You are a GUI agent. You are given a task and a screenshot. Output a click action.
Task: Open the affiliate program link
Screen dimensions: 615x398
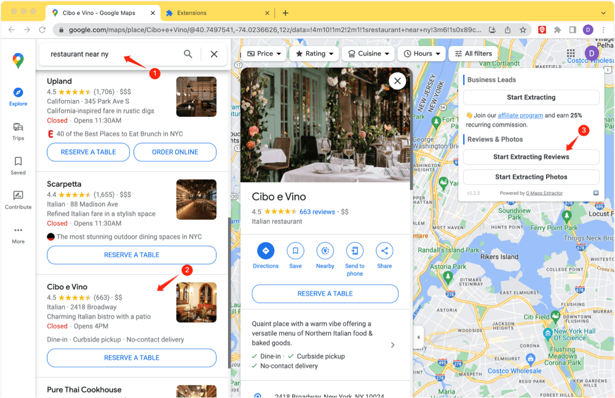520,115
